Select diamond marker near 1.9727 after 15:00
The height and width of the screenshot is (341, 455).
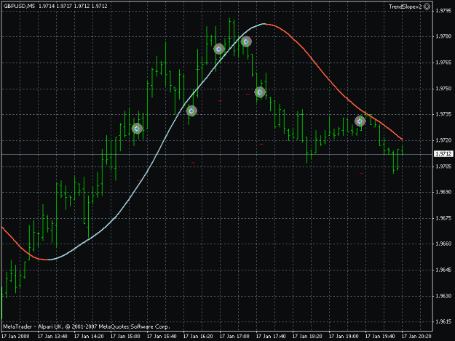(137, 129)
